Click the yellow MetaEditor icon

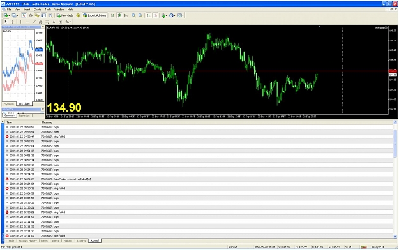[x=78, y=15]
